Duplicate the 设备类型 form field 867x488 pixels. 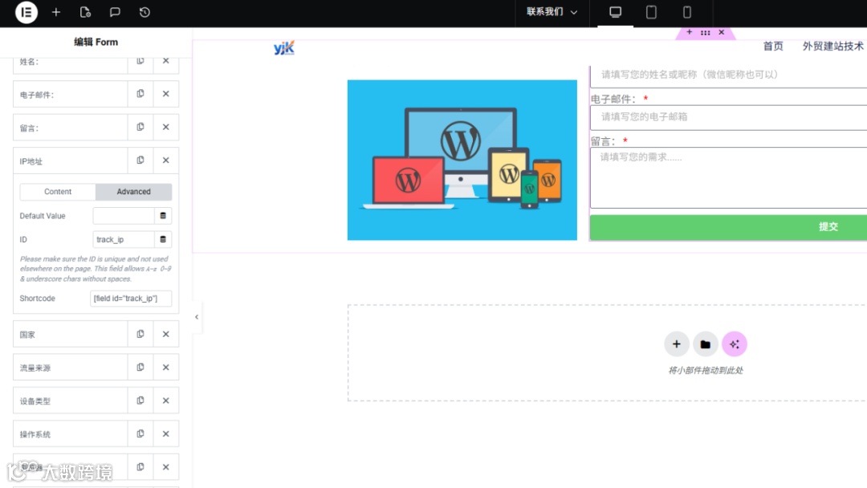pyautogui.click(x=140, y=401)
